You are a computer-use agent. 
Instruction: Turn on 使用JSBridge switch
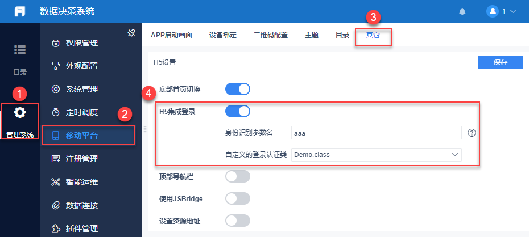point(238,198)
